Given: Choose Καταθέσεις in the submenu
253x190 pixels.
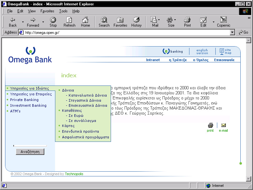Looking at the screenshot, I should coord(72,111).
